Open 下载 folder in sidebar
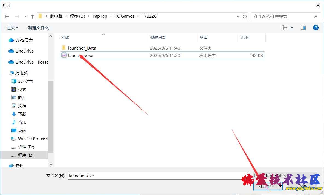Image resolution: width=324 pixels, height=195 pixels. pos(22,114)
